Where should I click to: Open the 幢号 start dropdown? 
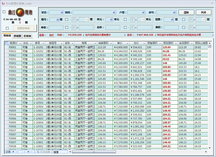click(57, 20)
